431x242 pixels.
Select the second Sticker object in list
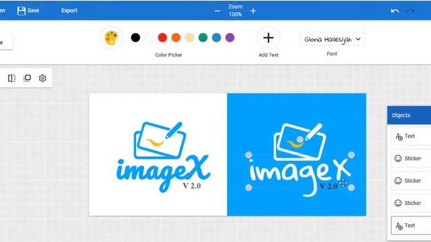411,181
